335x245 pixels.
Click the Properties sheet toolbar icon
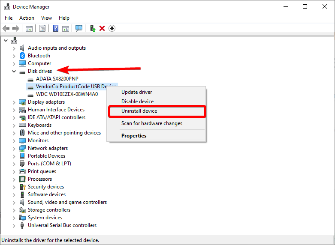42,28
